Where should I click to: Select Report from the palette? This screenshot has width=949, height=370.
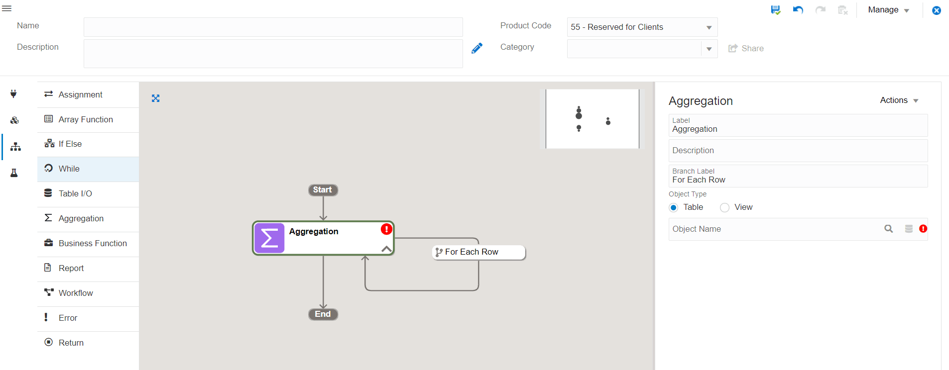coord(88,269)
